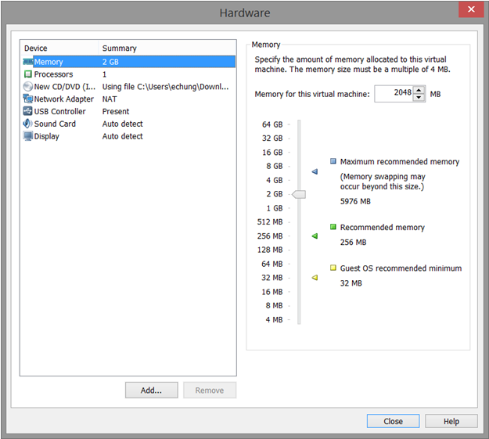Click the 128 MB slider scale label

click(x=270, y=250)
